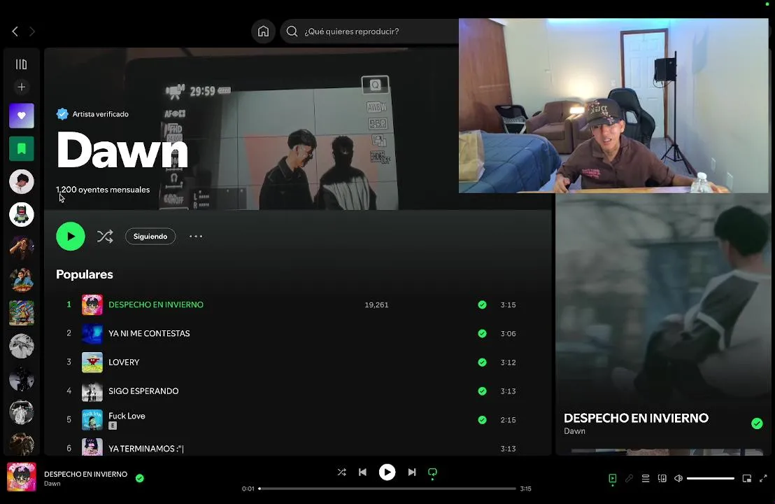Skip to next track
The width and height of the screenshot is (775, 504).
pyautogui.click(x=412, y=472)
